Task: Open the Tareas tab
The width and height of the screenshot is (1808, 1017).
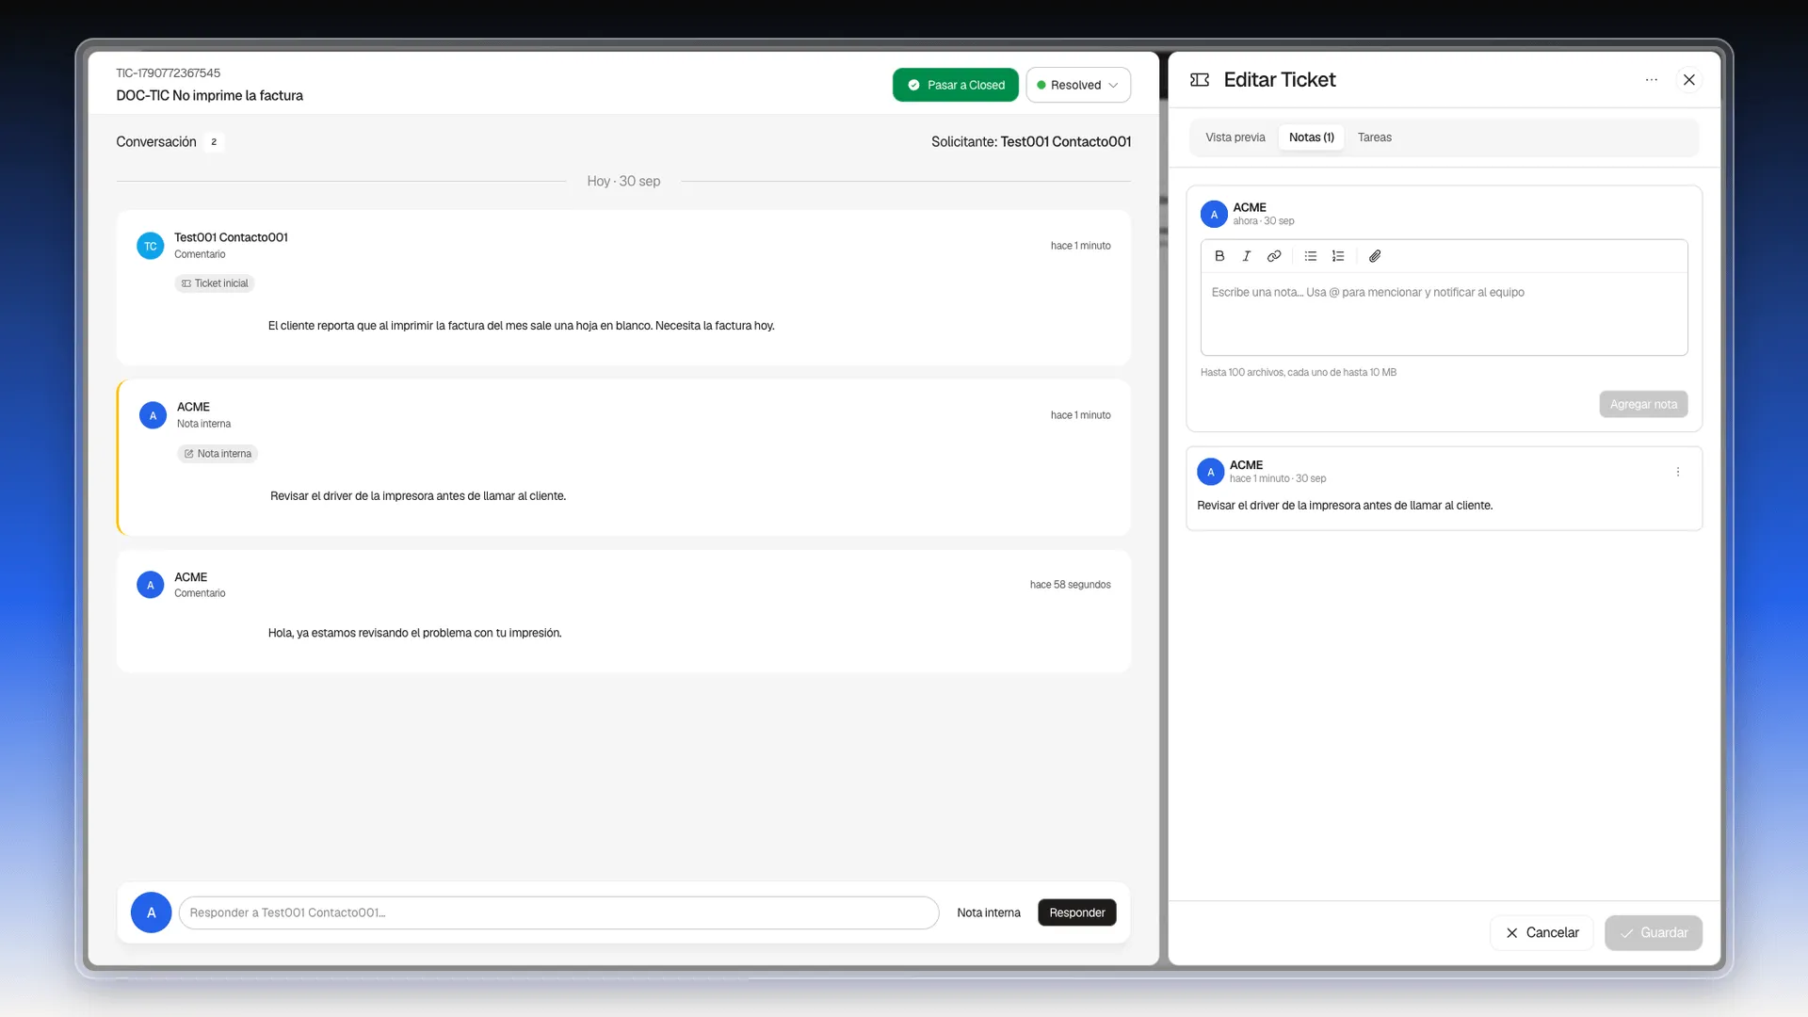Action: click(x=1375, y=137)
